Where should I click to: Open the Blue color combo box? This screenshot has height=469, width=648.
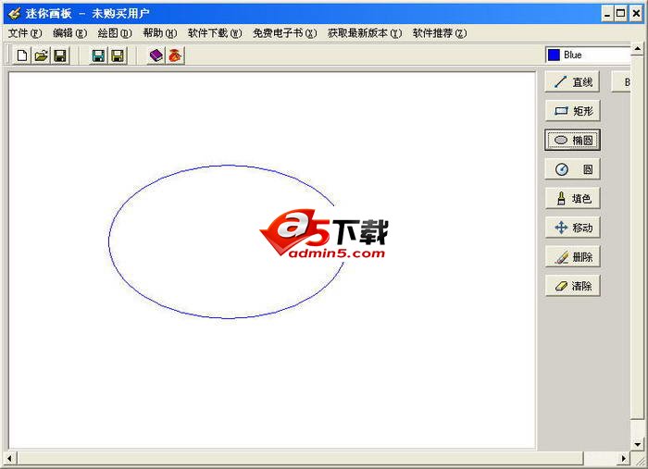click(592, 56)
